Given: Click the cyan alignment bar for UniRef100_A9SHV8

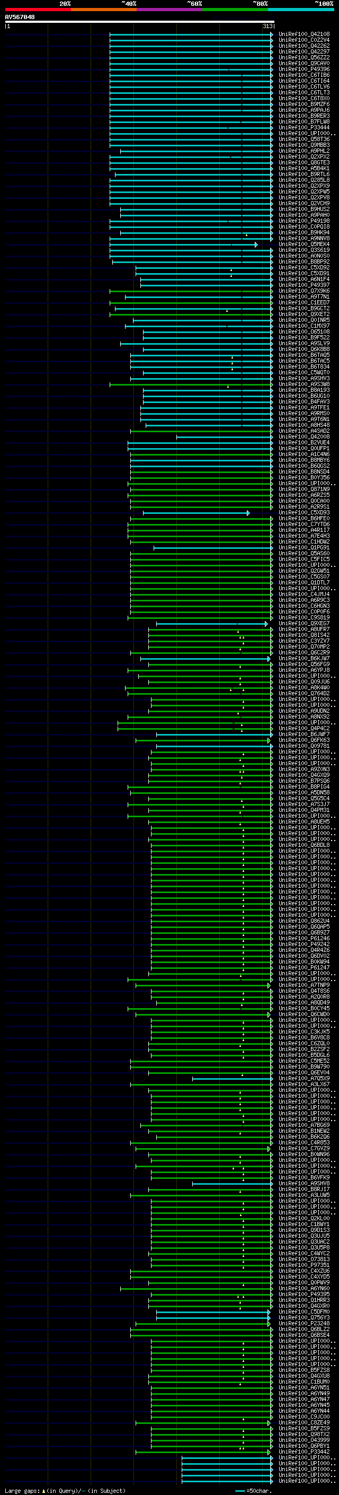Looking at the screenshot, I should tap(233, 1183).
